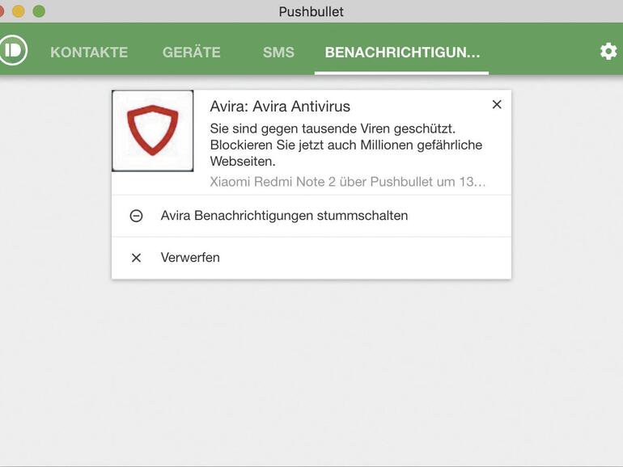Click the X icon beside Verwerfen
The height and width of the screenshot is (467, 623).
[136, 258]
